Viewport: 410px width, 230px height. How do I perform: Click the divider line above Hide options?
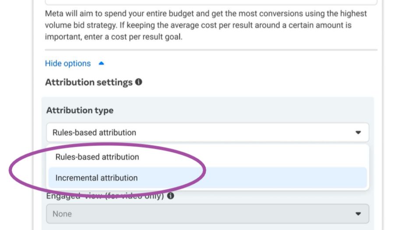click(211, 50)
